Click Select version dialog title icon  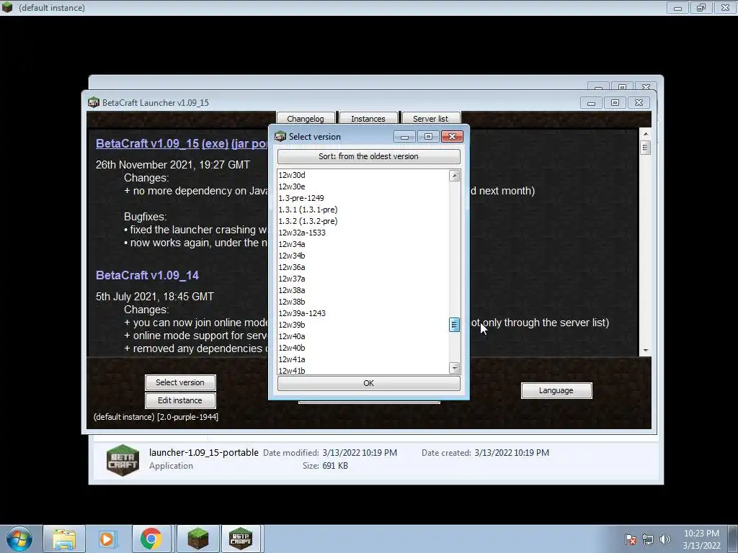(280, 136)
